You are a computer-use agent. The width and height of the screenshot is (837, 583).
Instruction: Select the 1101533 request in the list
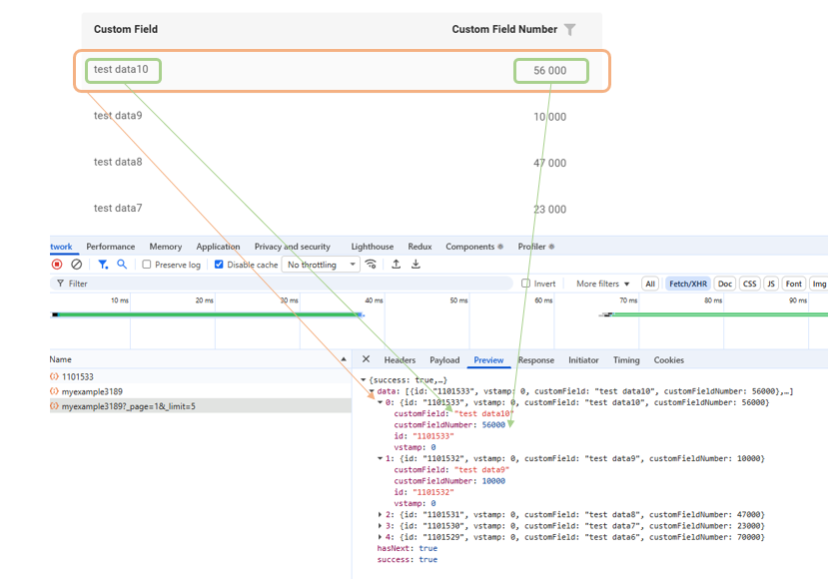tap(77, 377)
